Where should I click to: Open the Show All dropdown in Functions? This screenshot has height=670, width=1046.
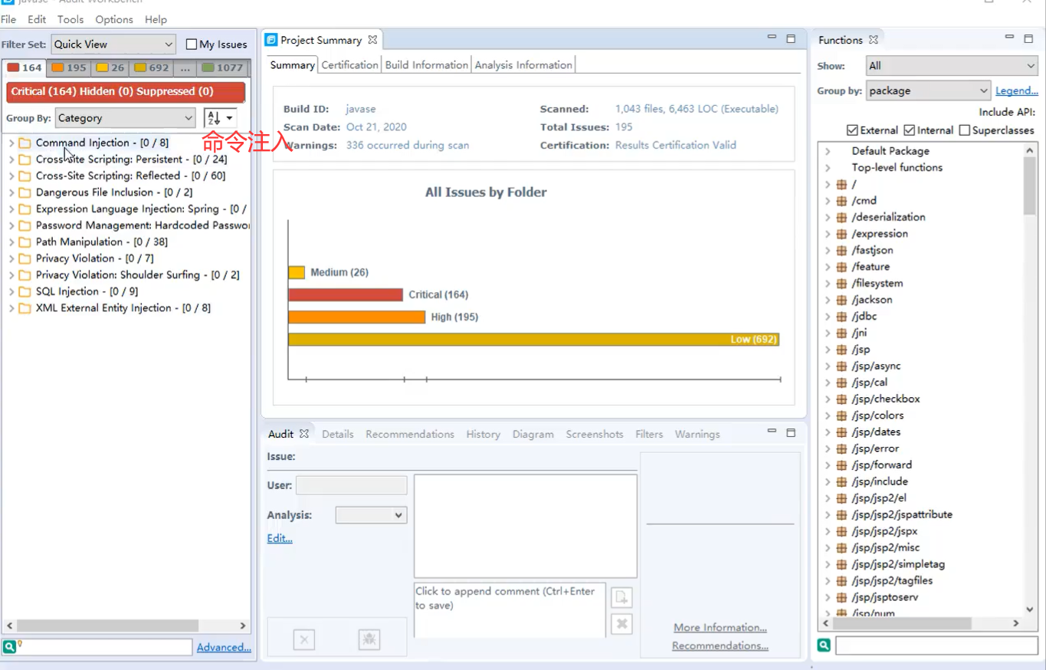pyautogui.click(x=952, y=66)
